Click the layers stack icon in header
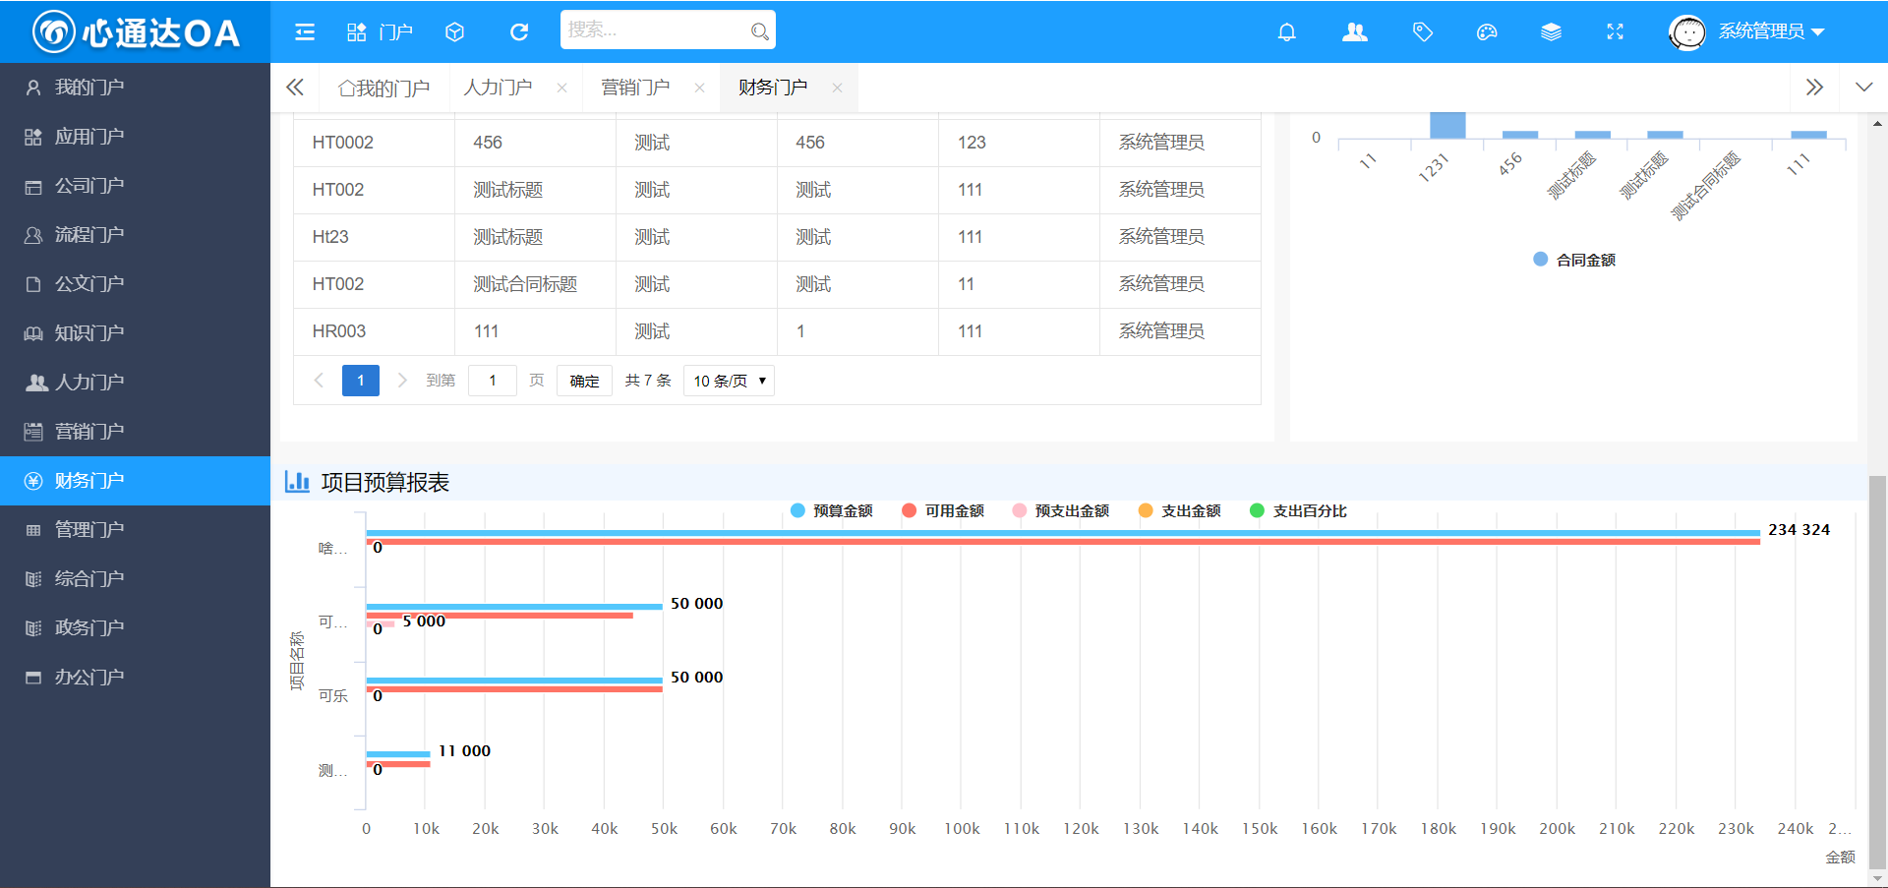Viewport: 1888px width, 888px height. coord(1551,32)
